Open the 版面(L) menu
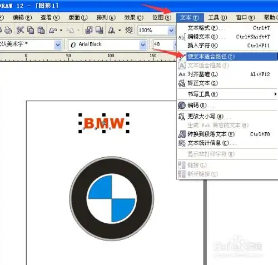The height and width of the screenshot is (265, 278). pyautogui.click(x=78, y=18)
